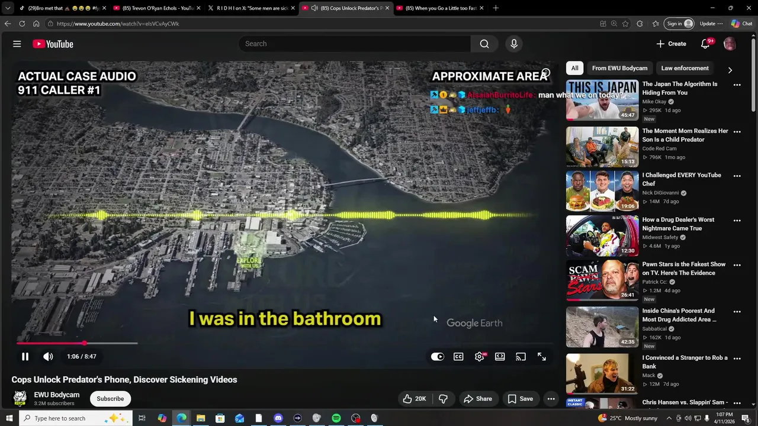Open the YouTube guide hamburger menu
Image resolution: width=758 pixels, height=426 pixels.
(17, 44)
